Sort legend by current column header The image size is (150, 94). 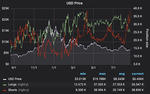pos(138,74)
